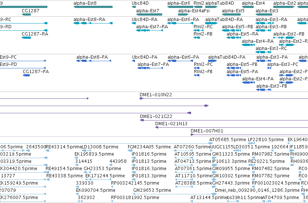The height and width of the screenshot is (203, 308).
Task: Click EST GM29653.5prime
Action: (x=152, y=190)
